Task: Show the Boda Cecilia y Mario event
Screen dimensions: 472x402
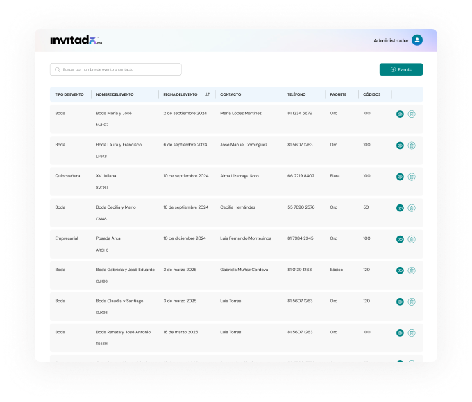Action: click(400, 208)
